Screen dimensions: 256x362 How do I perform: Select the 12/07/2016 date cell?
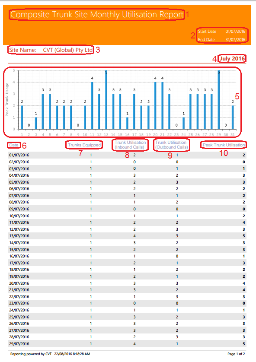(x=19, y=229)
